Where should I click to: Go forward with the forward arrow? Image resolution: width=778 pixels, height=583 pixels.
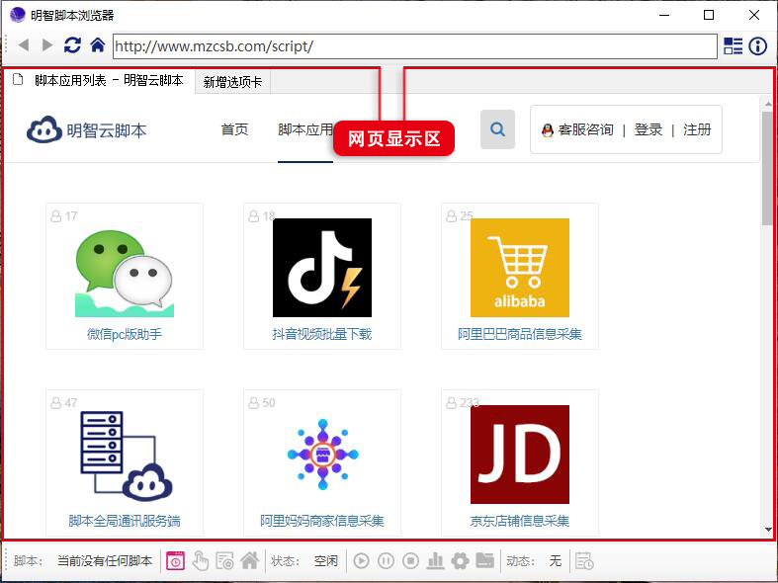point(47,45)
